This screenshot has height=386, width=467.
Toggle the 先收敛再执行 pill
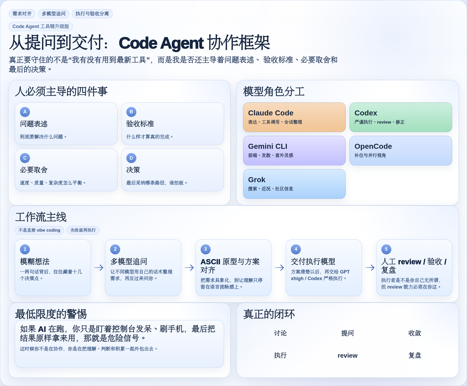click(x=83, y=230)
